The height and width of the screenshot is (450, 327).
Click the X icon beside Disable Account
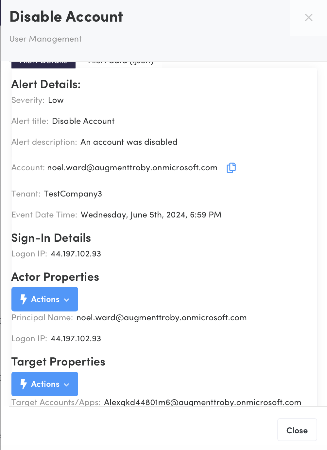[x=308, y=18]
